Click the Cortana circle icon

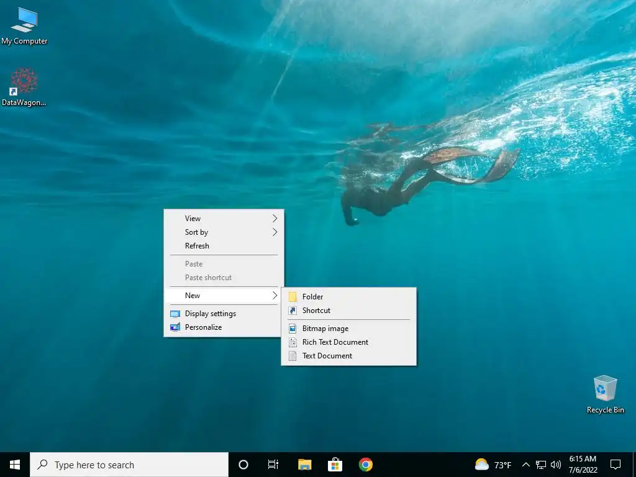coord(243,465)
